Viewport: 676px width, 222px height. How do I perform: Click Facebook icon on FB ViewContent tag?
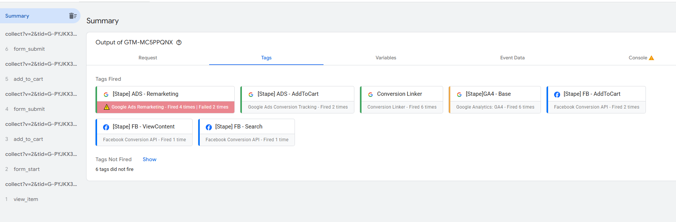tap(106, 127)
